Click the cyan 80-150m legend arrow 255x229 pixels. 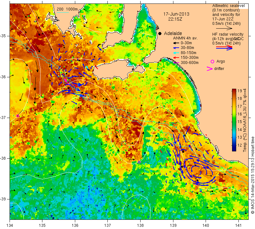(176, 53)
